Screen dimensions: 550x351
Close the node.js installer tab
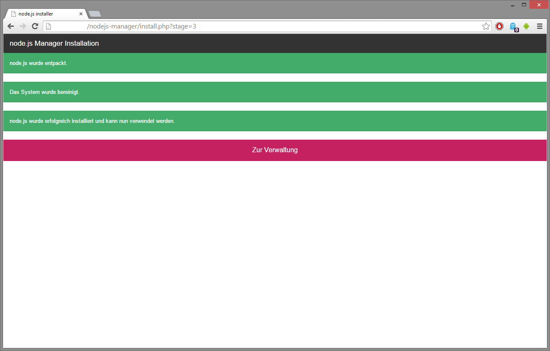[x=81, y=14]
